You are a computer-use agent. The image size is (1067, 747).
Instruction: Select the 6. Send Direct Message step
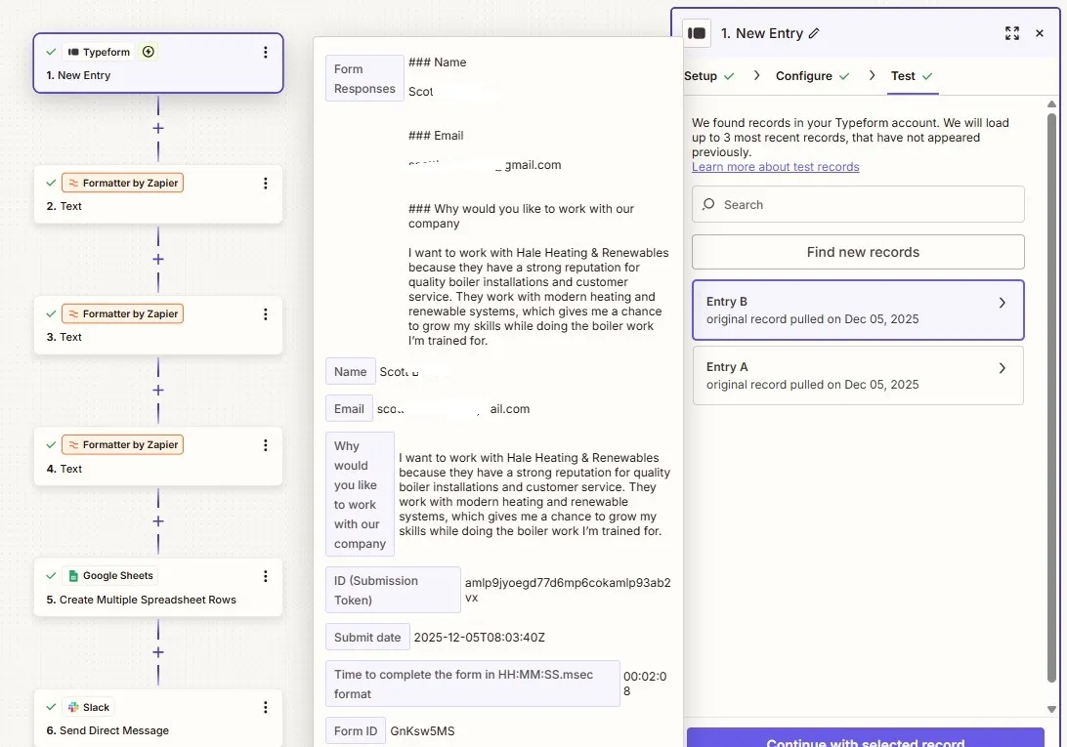[158, 719]
